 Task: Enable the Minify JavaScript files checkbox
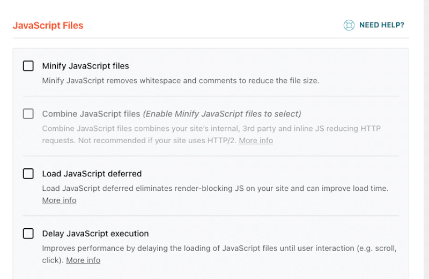[x=28, y=66]
